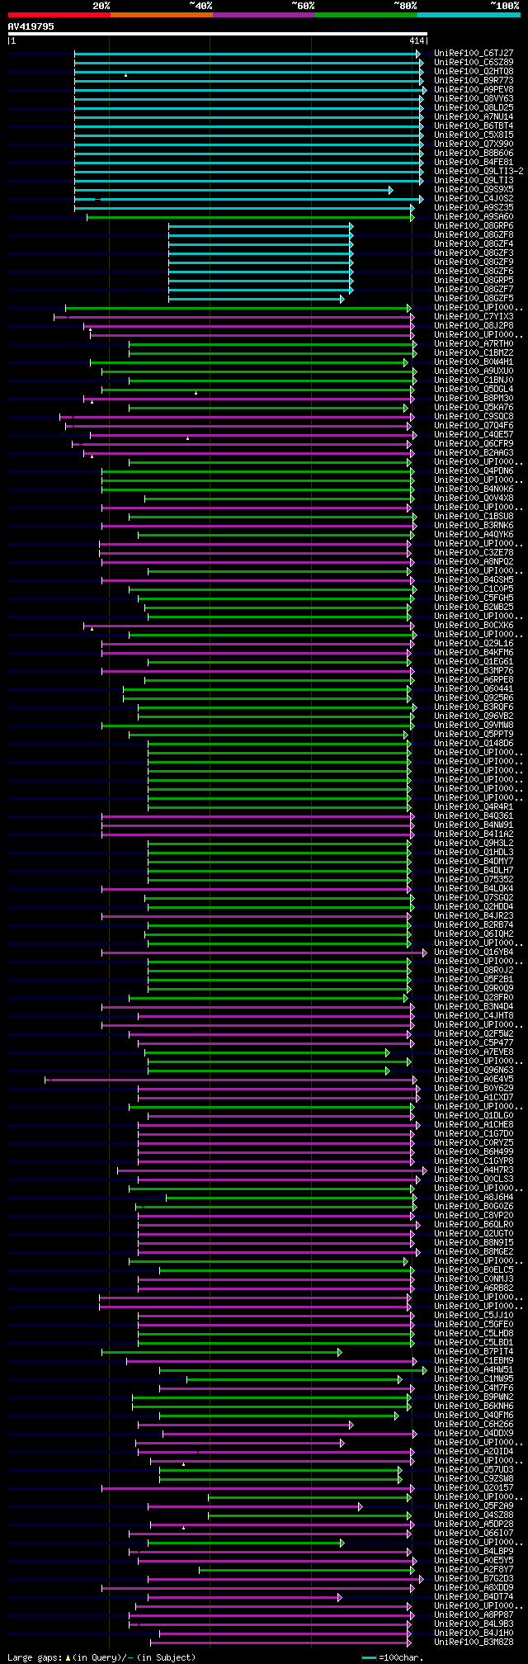This screenshot has width=528, height=1664.
Task: Open hit UniRef100_Q2HTQ8
Action: pos(474,72)
